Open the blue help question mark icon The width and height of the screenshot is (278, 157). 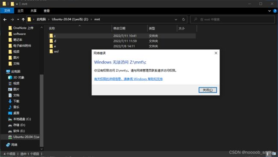[x=275, y=11]
